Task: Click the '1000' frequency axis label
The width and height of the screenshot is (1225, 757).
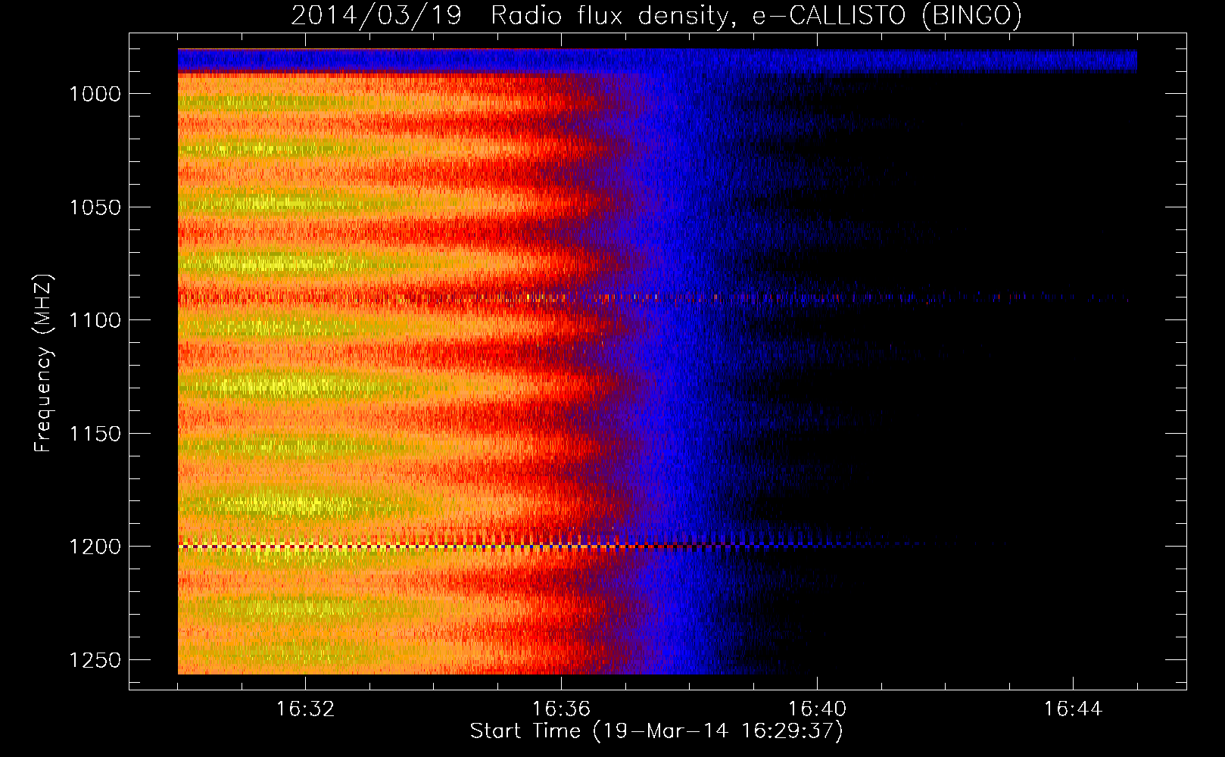Action: (95, 94)
